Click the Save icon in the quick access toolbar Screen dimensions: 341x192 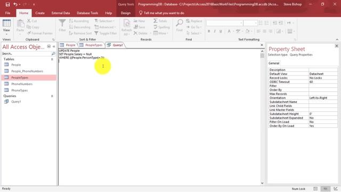7,4
